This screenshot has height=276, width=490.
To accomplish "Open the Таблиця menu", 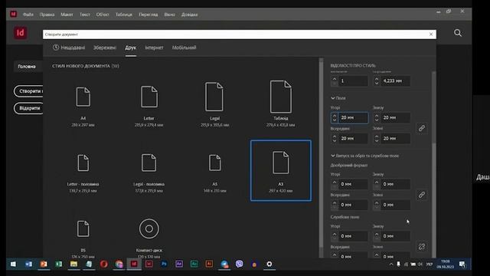I will coord(124,15).
